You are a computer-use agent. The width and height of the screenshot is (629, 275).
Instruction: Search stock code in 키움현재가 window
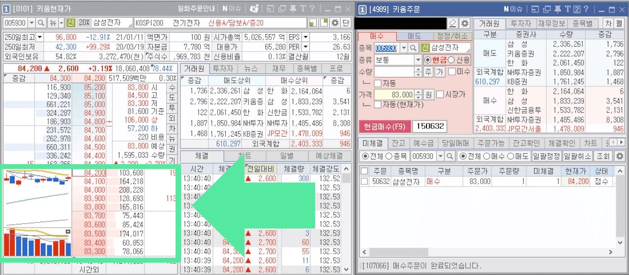pyautogui.click(x=41, y=23)
